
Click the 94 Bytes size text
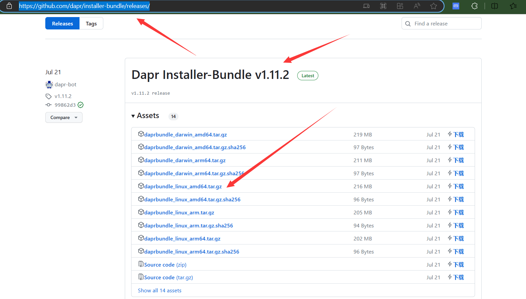[x=364, y=226]
